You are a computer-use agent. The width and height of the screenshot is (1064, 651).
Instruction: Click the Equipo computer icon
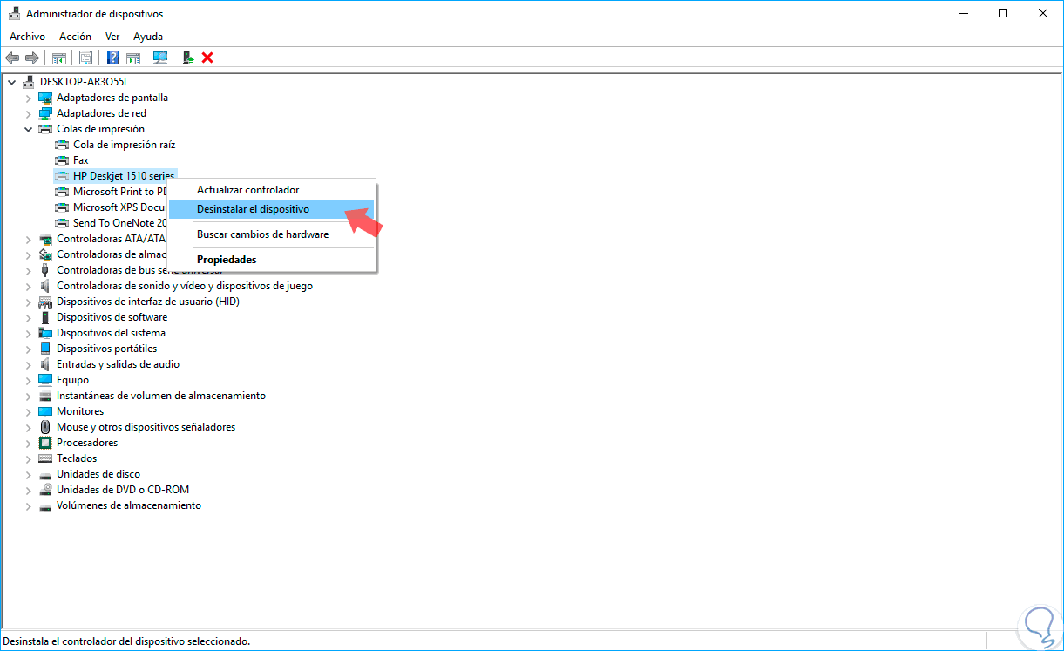[45, 380]
